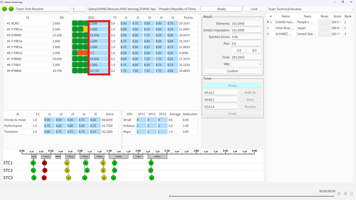The height and width of the screenshot is (200, 356).
Task: Click STC2 green S marker under ACRO block
Action: 34,170
